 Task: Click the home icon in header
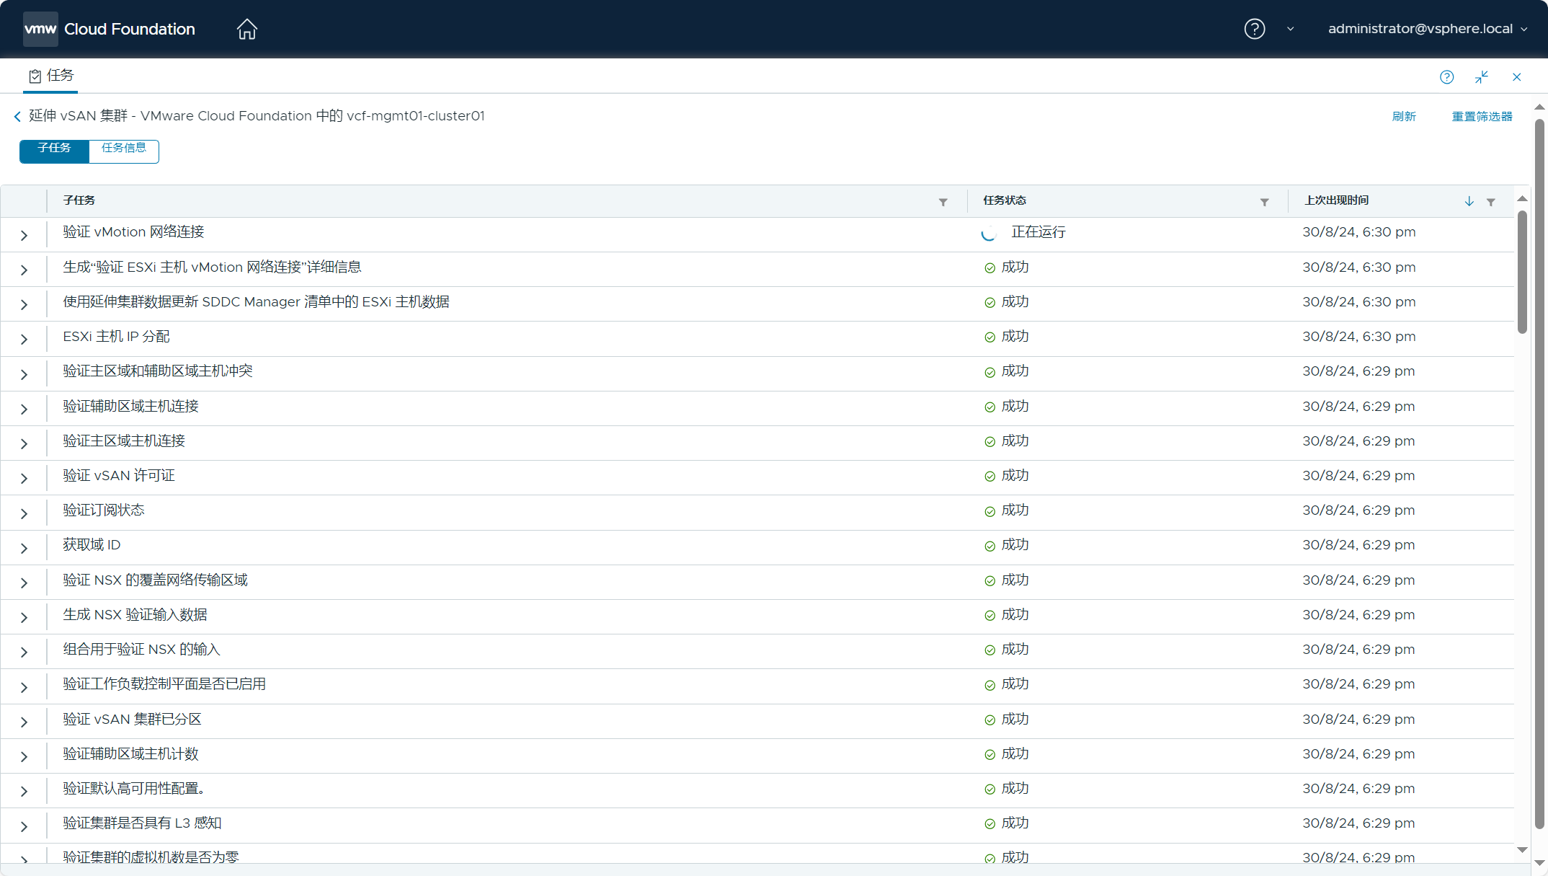246,29
